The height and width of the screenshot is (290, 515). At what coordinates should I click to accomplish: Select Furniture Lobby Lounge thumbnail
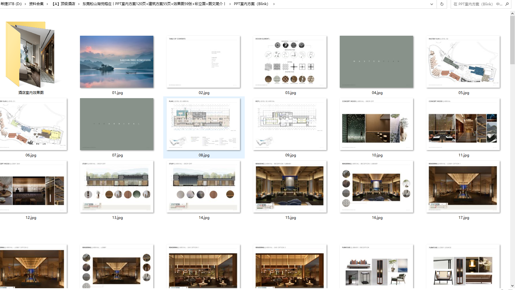pyautogui.click(x=463, y=267)
